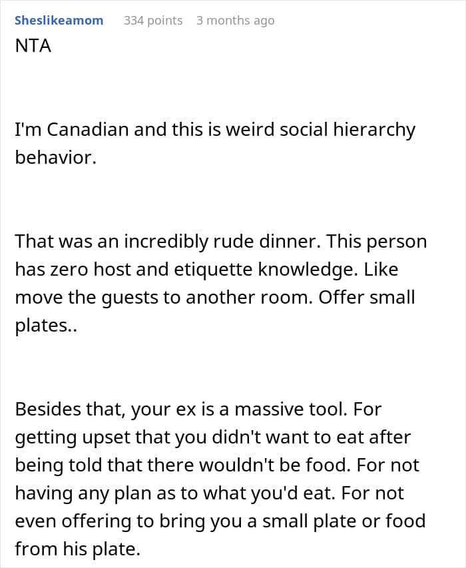Click the closing words "from his plate."

[x=79, y=549]
